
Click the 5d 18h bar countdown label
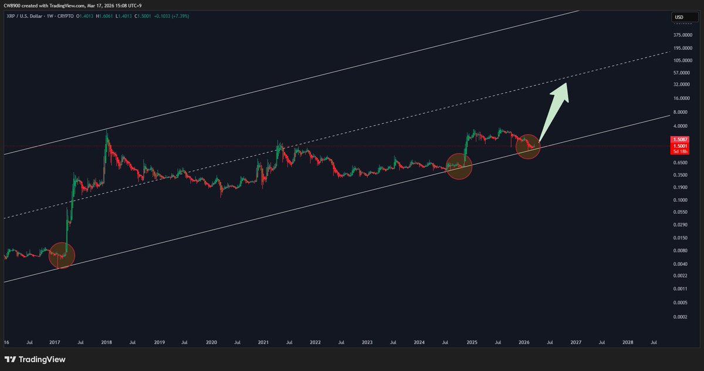click(680, 151)
